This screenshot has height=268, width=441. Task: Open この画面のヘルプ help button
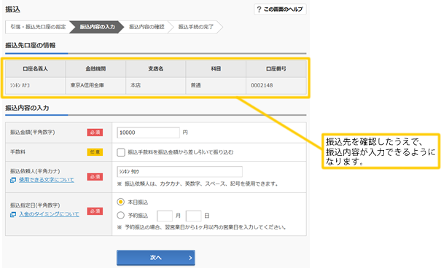coord(280,9)
